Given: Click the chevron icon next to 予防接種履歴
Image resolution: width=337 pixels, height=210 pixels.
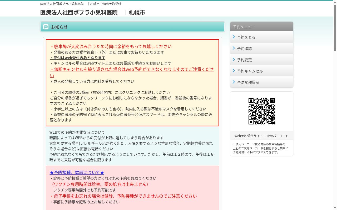Looking at the screenshot, I should 234,82.
